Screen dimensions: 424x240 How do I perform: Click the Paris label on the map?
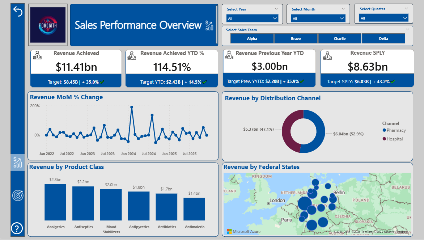(287, 220)
